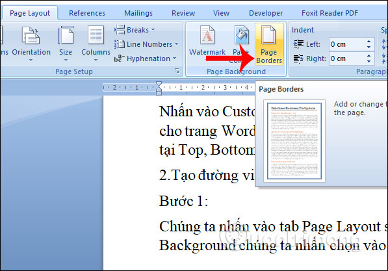Image resolution: width=388 pixels, height=271 pixels.
Task: Click the Page Borders tooltip preview thumbnail
Action: tap(294, 141)
